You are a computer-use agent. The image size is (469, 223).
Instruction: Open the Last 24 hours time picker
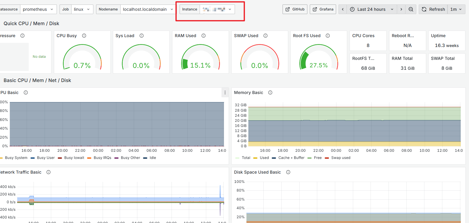pyautogui.click(x=372, y=9)
